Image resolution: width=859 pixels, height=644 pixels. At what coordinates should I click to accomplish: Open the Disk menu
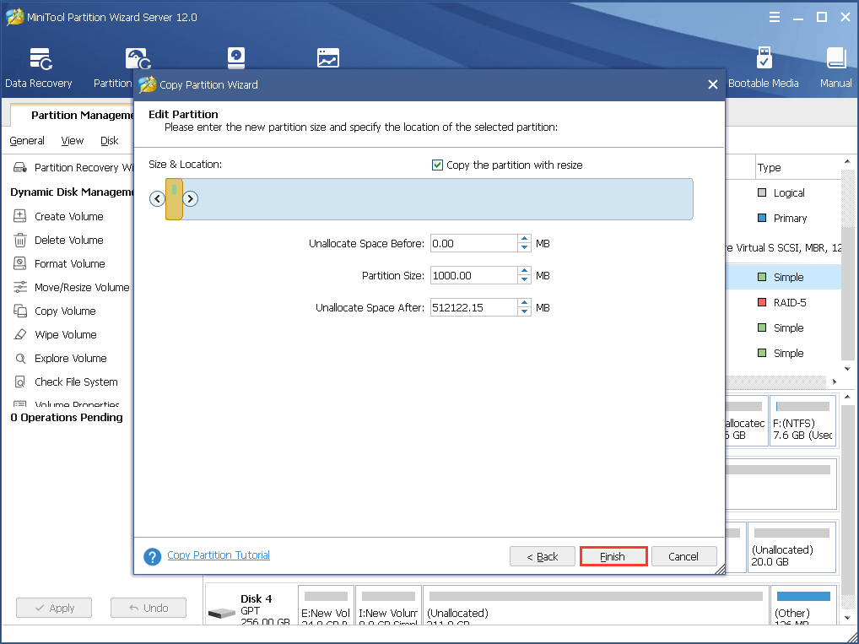pyautogui.click(x=110, y=141)
